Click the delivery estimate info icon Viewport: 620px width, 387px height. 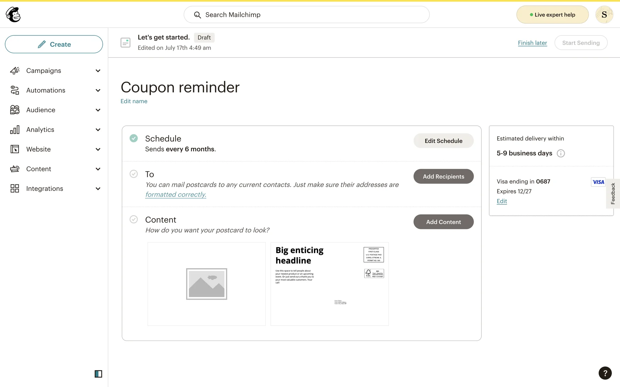(x=561, y=154)
